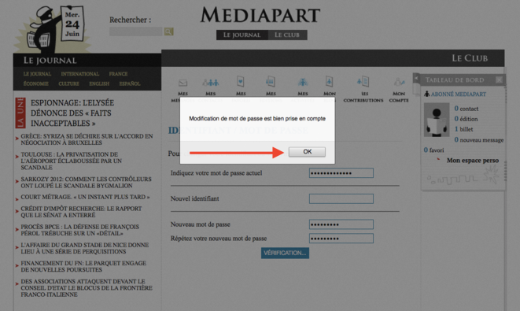Open Mes Favoris heart icon
The width and height of the screenshot is (520, 311).
[241, 81]
